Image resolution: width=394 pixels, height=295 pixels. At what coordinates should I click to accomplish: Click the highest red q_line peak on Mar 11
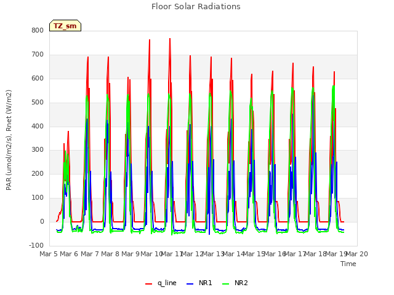pos(170,39)
